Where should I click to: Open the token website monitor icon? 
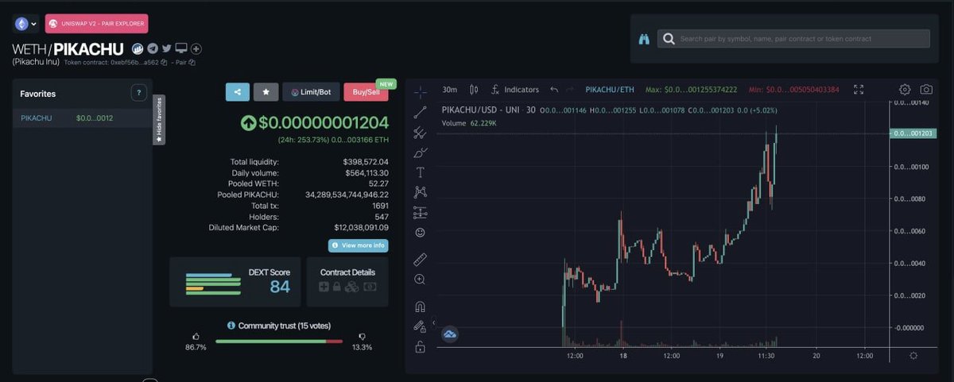181,49
